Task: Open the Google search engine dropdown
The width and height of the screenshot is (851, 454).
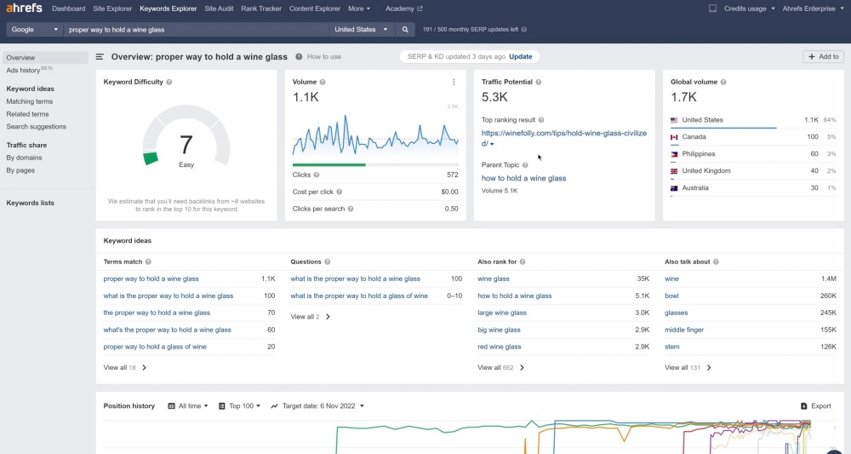Action: pyautogui.click(x=34, y=29)
